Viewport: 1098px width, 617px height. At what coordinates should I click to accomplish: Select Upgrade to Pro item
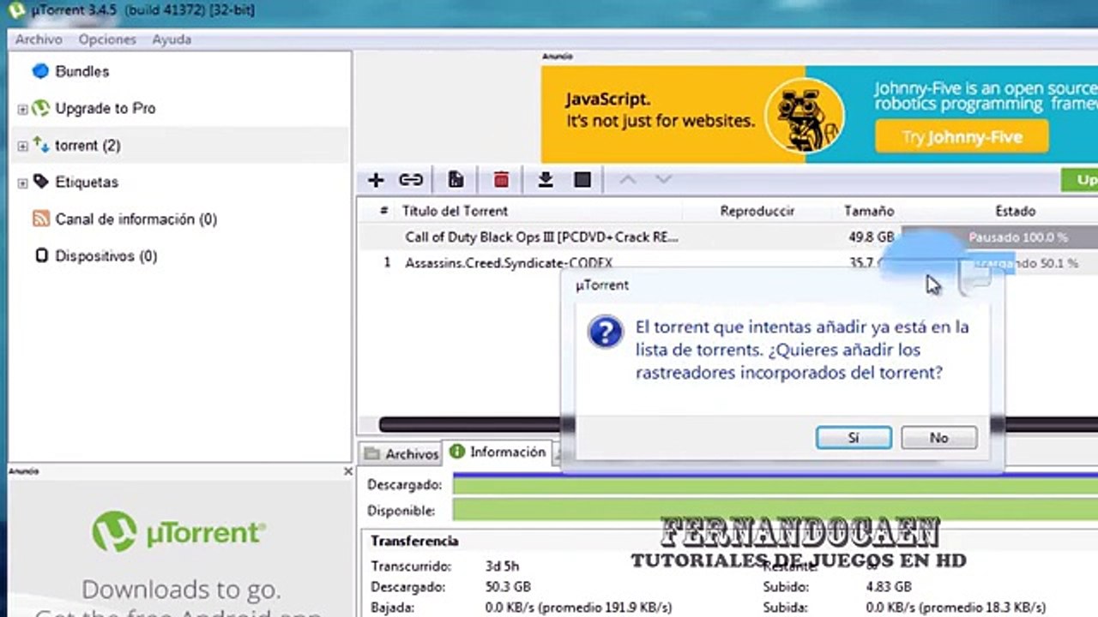coord(106,108)
